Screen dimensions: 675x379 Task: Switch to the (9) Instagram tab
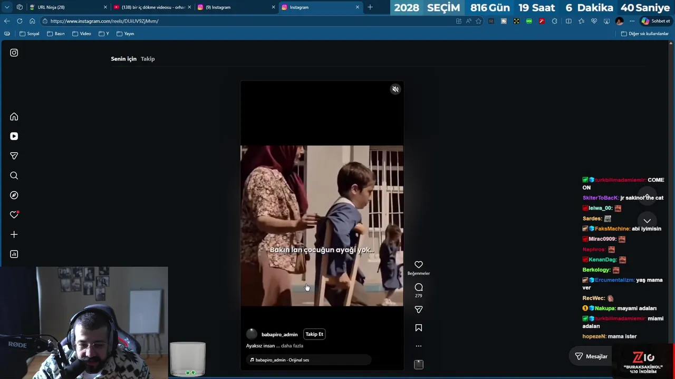pos(236,7)
